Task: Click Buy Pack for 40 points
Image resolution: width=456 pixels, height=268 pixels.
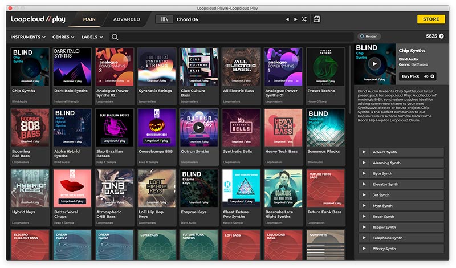Action: click(x=418, y=76)
